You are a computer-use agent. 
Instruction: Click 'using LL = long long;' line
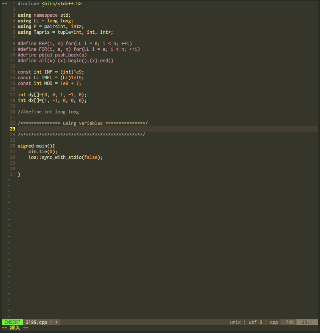[45, 21]
